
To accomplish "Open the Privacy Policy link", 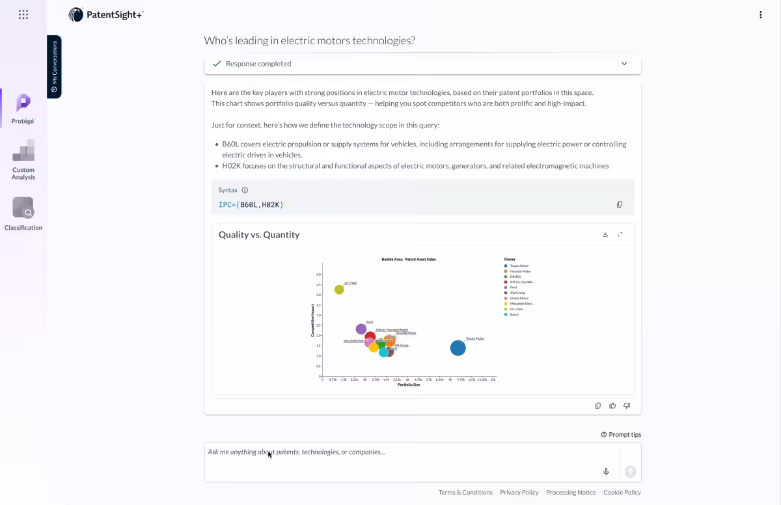I will click(519, 493).
